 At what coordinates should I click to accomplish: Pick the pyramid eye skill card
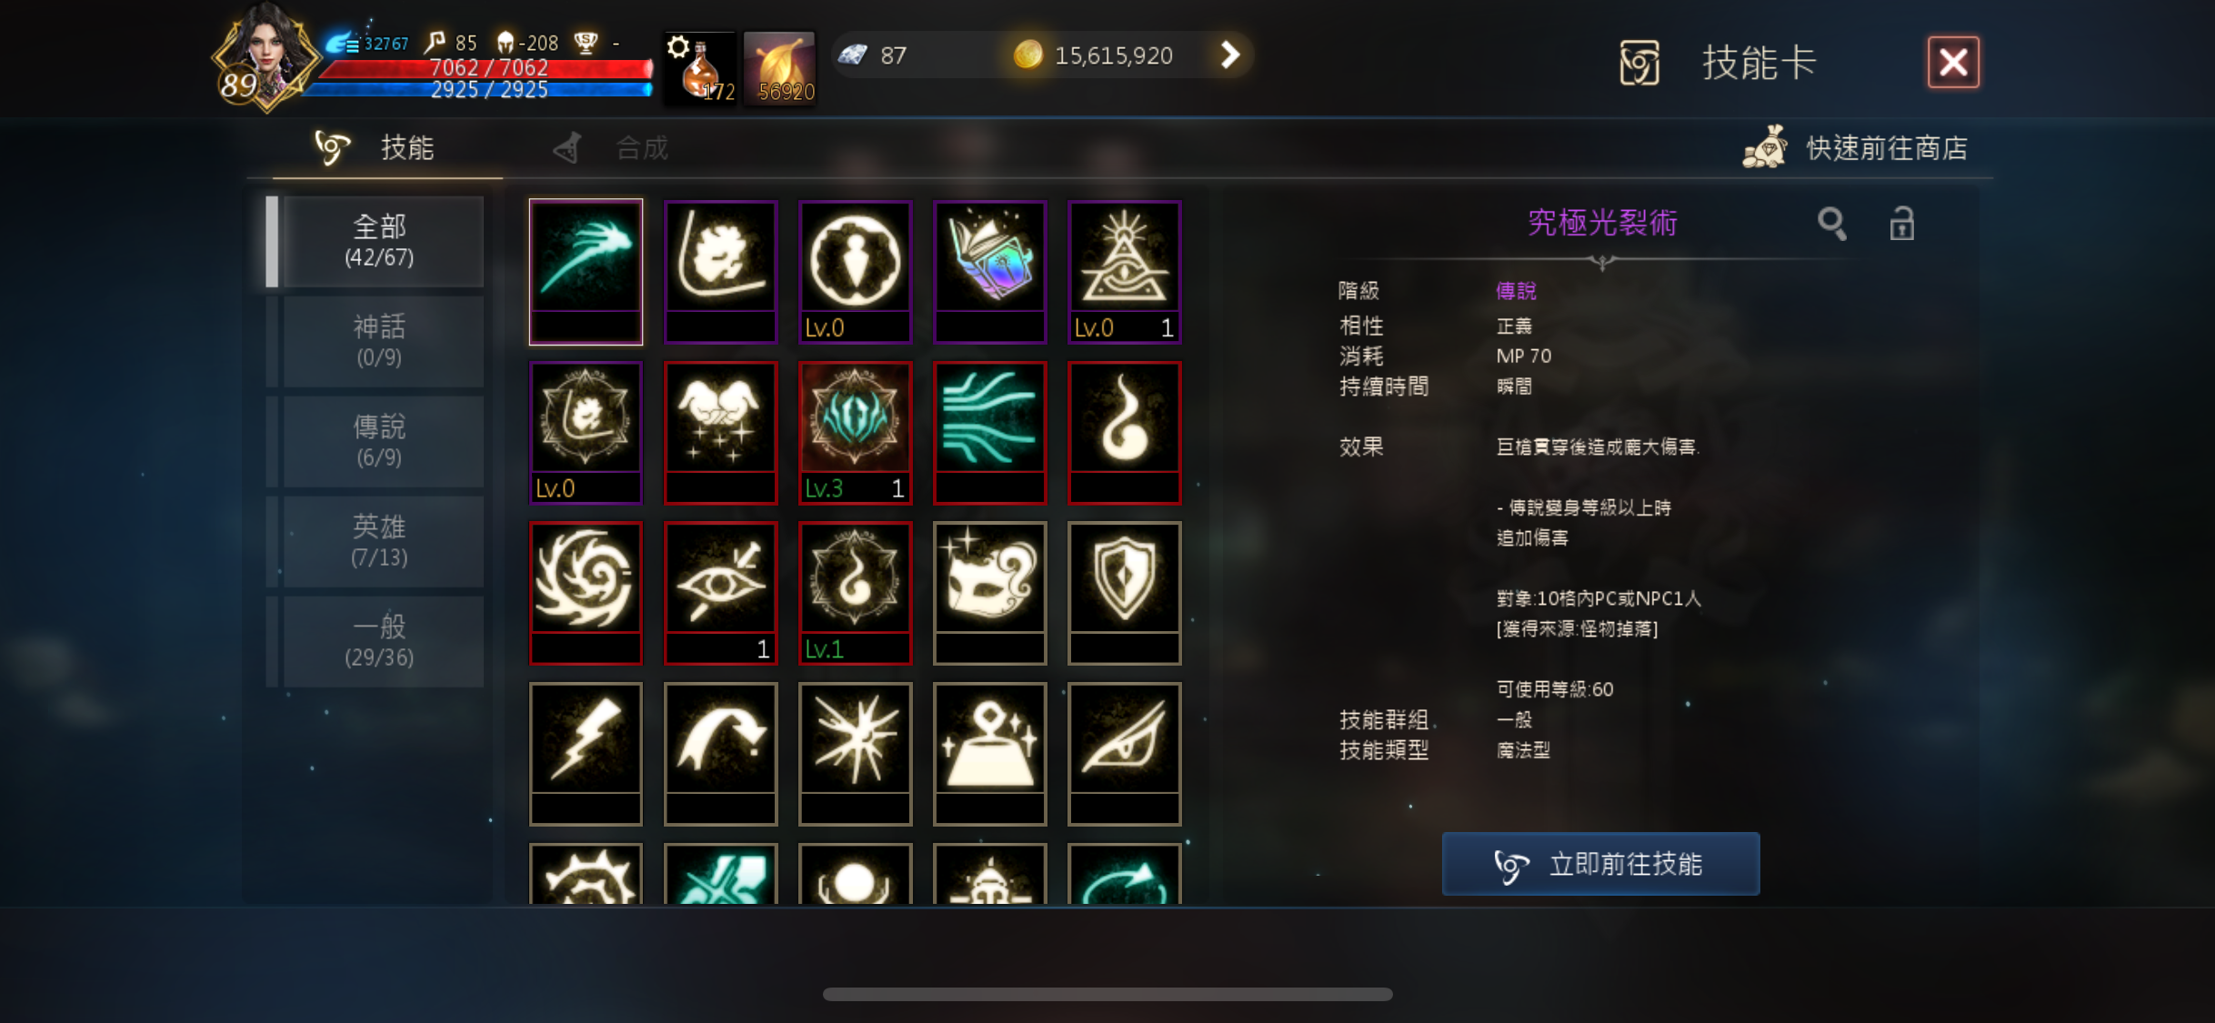(x=1124, y=271)
